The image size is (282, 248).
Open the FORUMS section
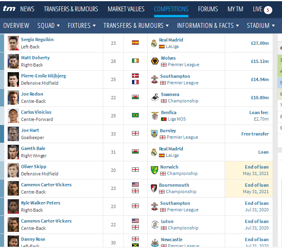pyautogui.click(x=208, y=9)
